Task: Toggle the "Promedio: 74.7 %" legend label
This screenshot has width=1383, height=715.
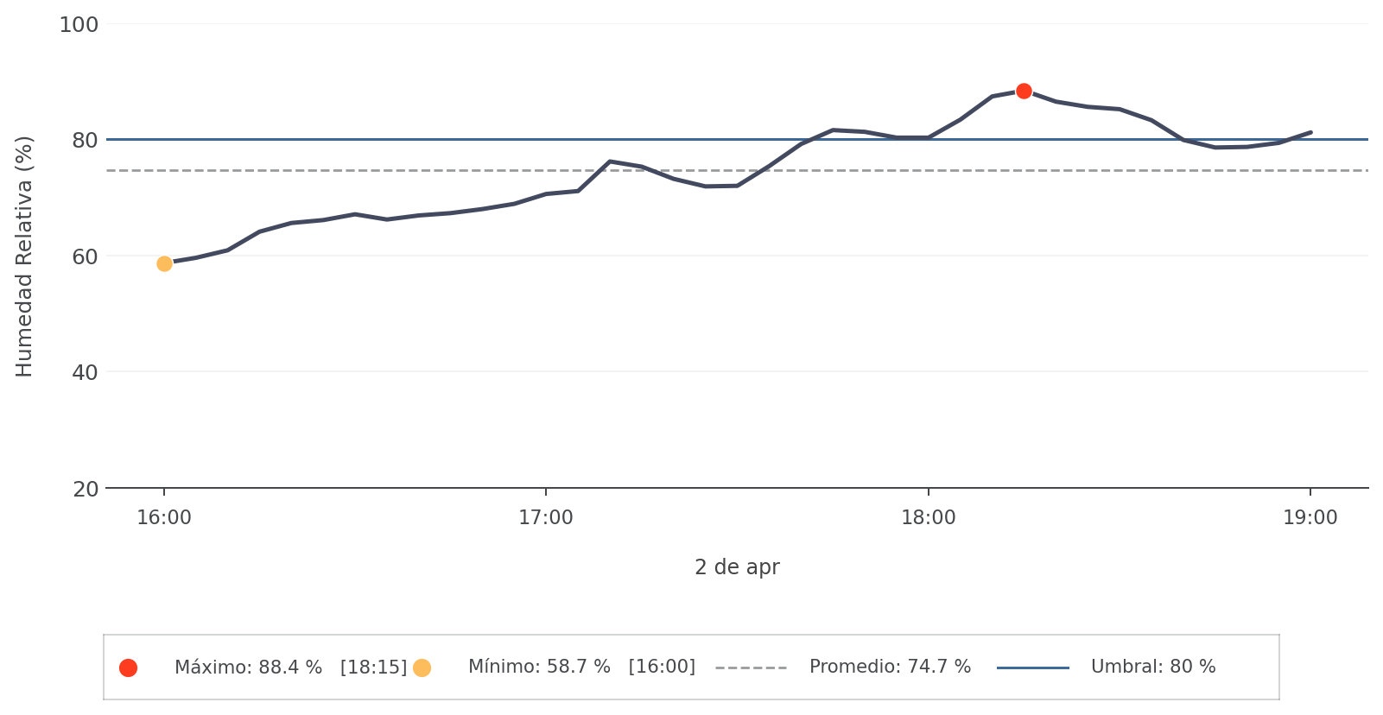Action: pyautogui.click(x=890, y=668)
